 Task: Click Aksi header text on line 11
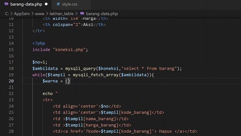click(88, 25)
